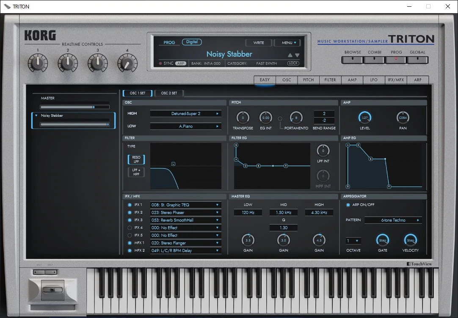Viewport: 458px width, 318px height.
Task: Select the RESO LPF filter type
Action: pos(136,159)
